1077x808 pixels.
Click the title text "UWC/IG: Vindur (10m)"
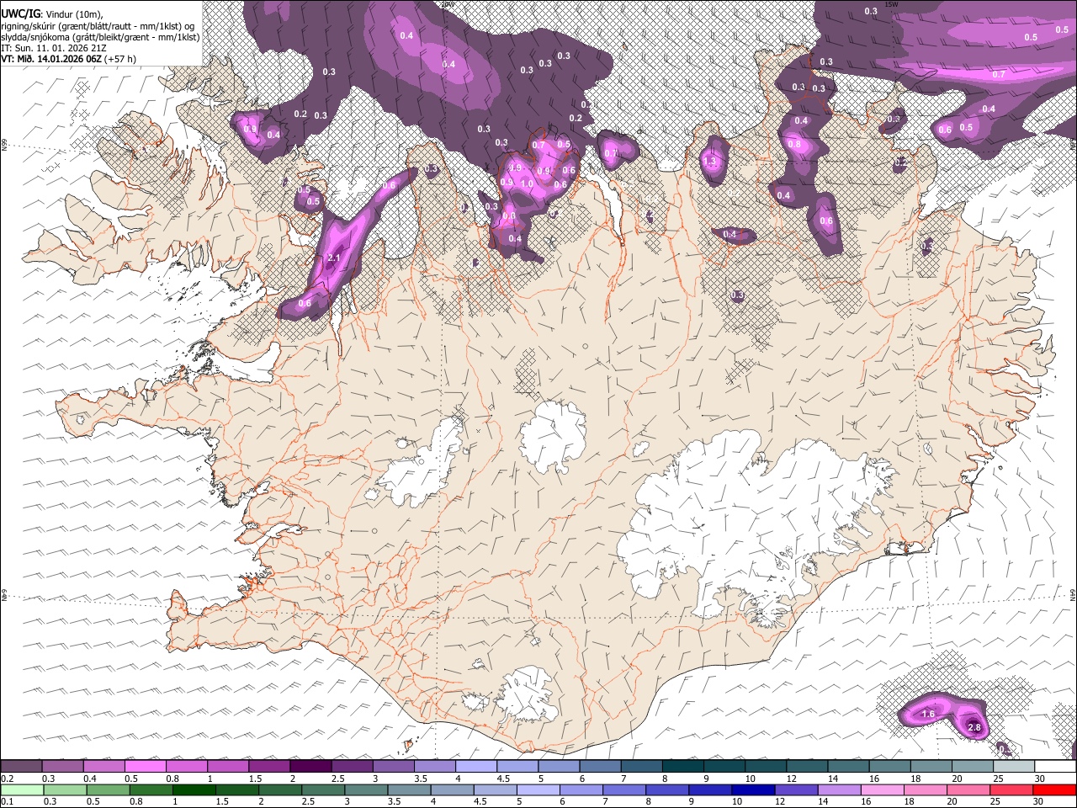pos(51,13)
